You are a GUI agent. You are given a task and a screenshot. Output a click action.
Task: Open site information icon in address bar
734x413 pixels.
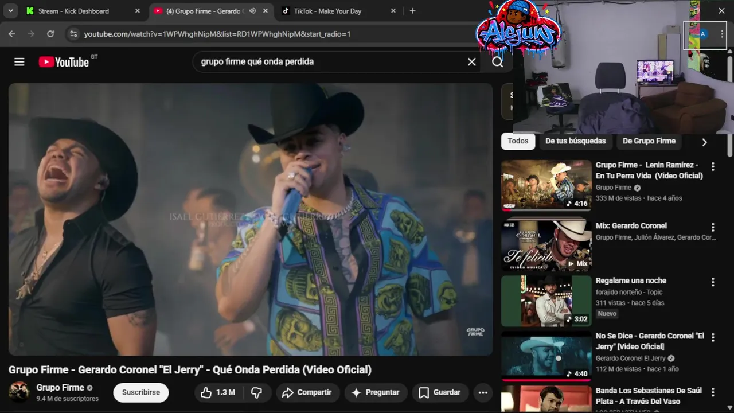point(73,34)
